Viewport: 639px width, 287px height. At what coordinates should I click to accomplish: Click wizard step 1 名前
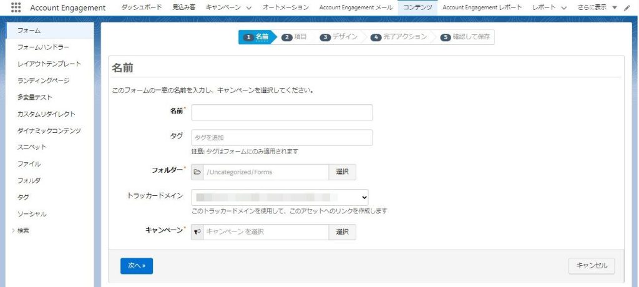(256, 37)
